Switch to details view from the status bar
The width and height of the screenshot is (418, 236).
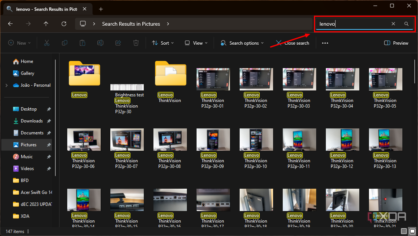[x=404, y=231]
